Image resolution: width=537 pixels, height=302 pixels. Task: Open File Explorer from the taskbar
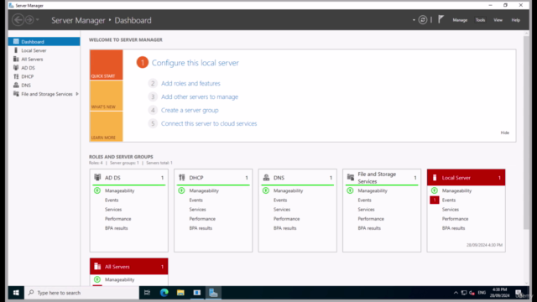click(x=180, y=293)
